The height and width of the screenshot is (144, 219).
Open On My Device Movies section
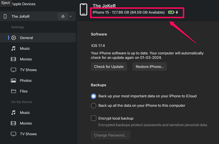pos(26,123)
